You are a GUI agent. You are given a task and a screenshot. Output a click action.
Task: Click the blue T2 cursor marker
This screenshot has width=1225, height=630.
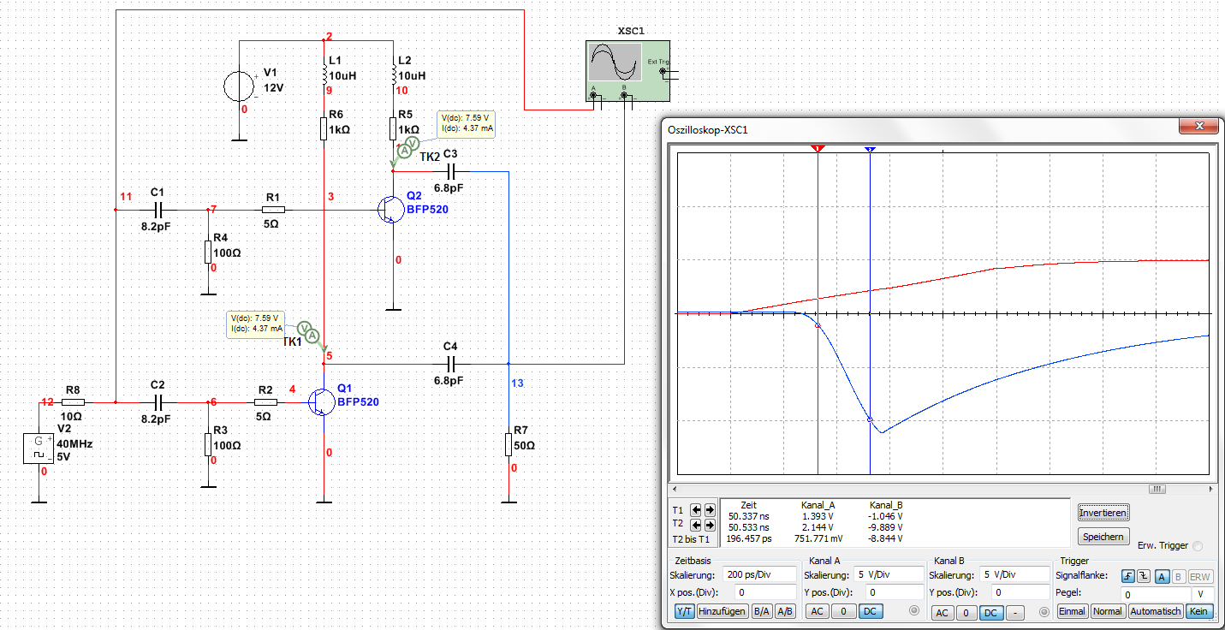(870, 149)
